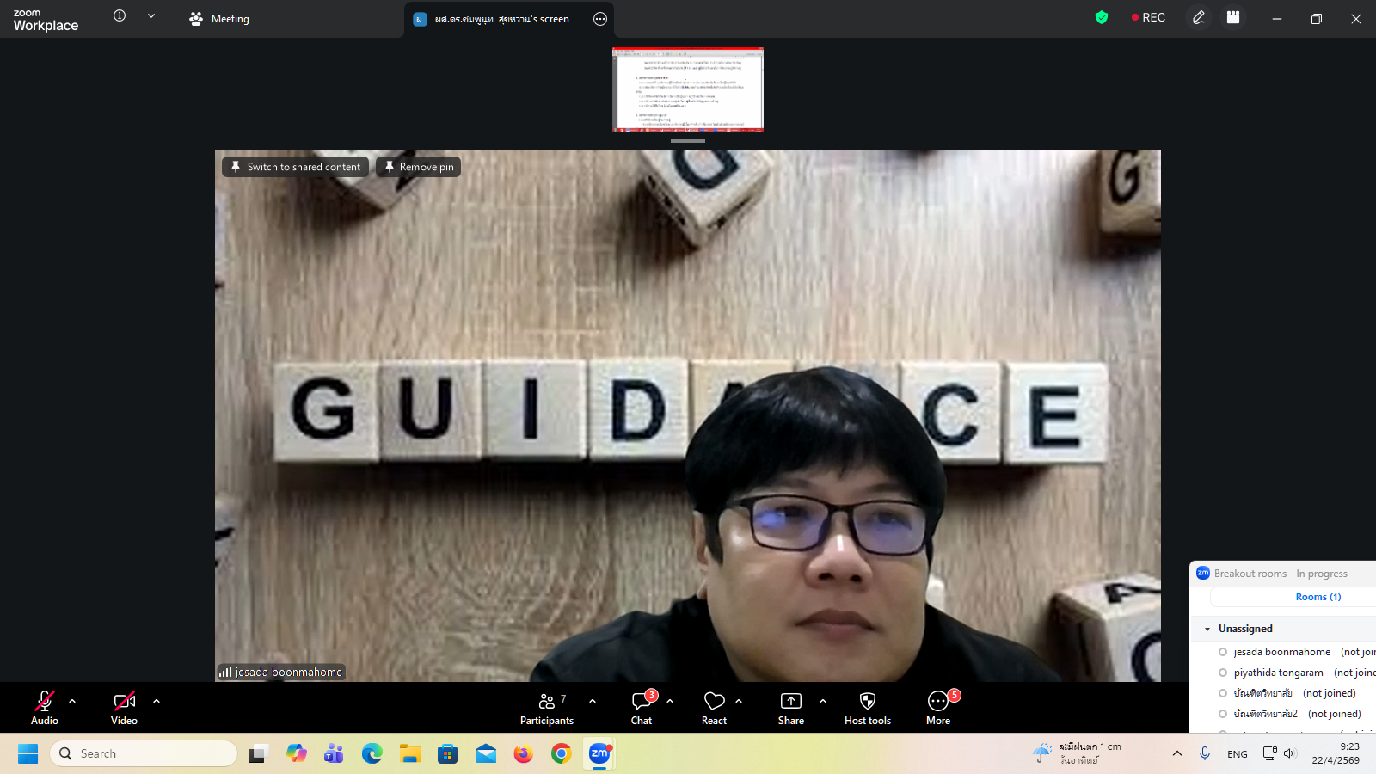Click the shared screen thumbnail preview
This screenshot has width=1376, height=774.
click(x=687, y=89)
